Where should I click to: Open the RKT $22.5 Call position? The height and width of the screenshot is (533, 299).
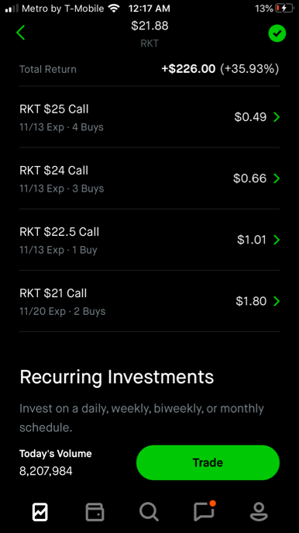[x=149, y=240]
